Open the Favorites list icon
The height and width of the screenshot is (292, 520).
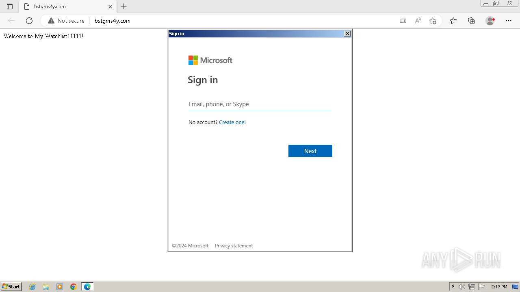pos(453,21)
